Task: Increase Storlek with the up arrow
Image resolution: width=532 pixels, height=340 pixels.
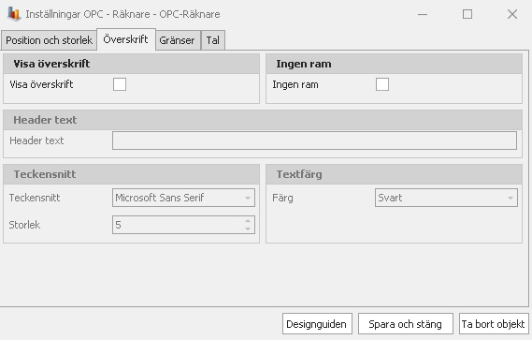Action: point(248,221)
